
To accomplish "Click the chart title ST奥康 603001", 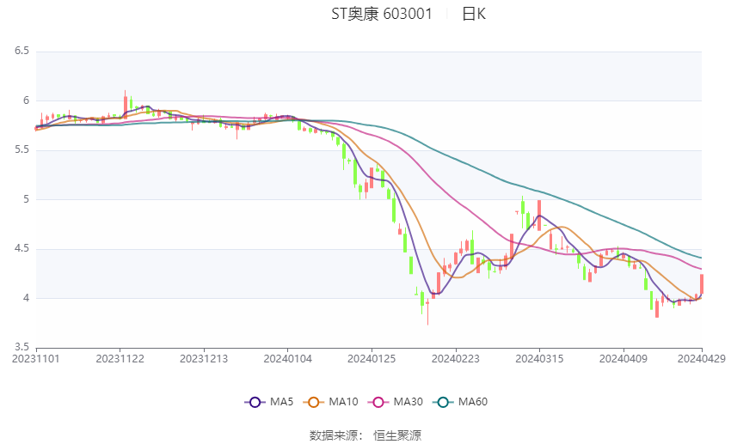I will (382, 14).
